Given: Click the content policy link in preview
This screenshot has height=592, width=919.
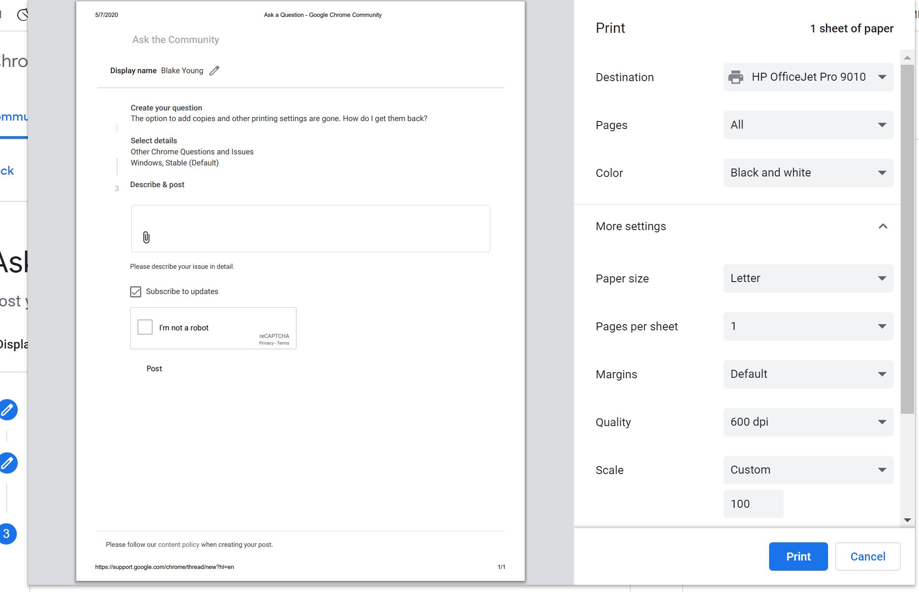Looking at the screenshot, I should pyautogui.click(x=179, y=545).
